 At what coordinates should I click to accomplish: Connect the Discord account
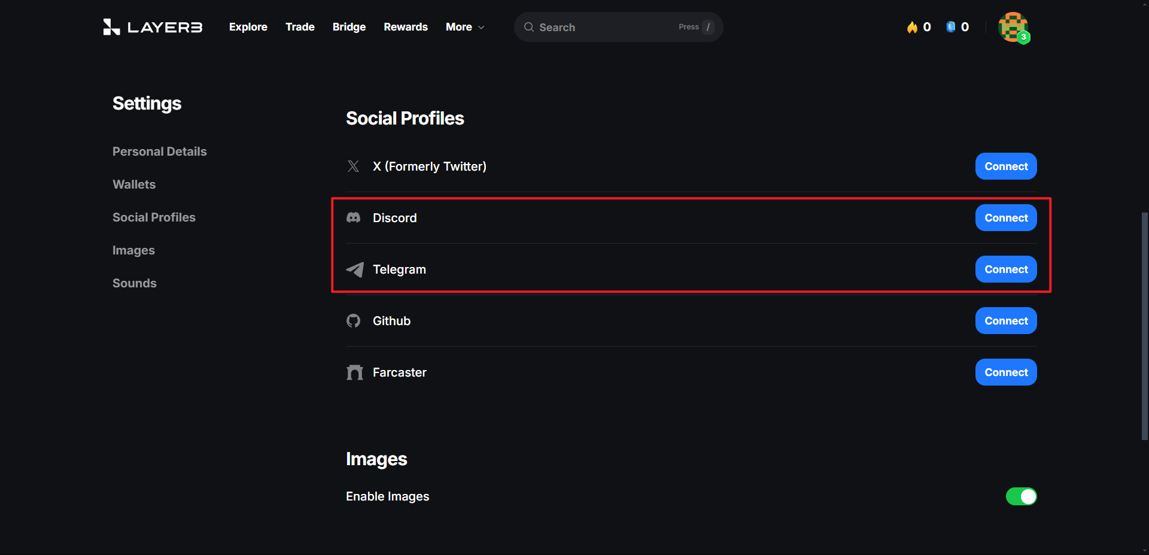click(x=1006, y=218)
